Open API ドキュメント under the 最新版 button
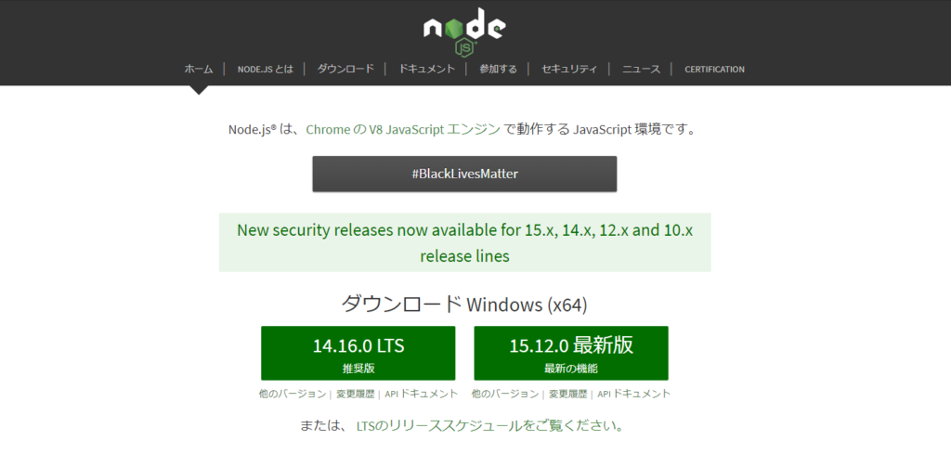The image size is (951, 454). point(634,394)
